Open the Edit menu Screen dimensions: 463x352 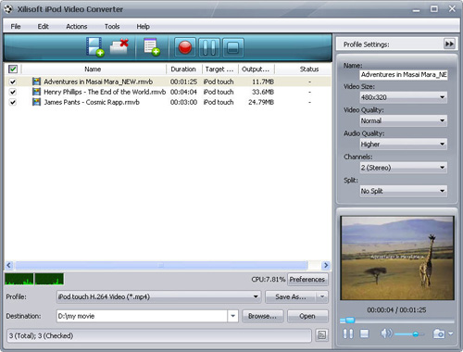(43, 27)
